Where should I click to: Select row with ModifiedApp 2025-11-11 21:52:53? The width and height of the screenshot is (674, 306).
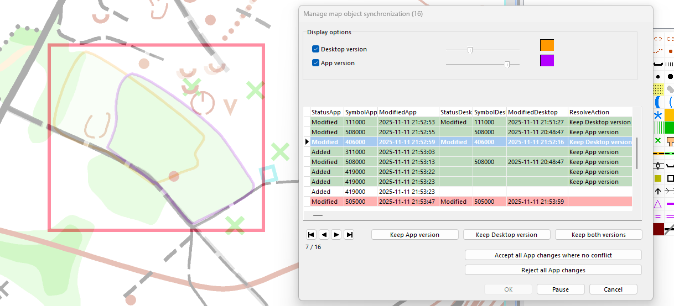coord(468,122)
